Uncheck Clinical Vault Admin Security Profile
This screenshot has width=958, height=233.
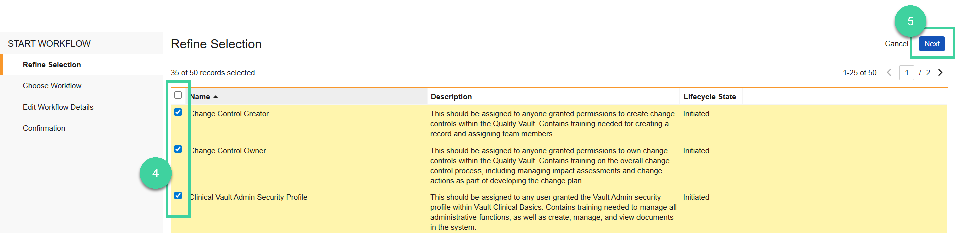(x=178, y=196)
